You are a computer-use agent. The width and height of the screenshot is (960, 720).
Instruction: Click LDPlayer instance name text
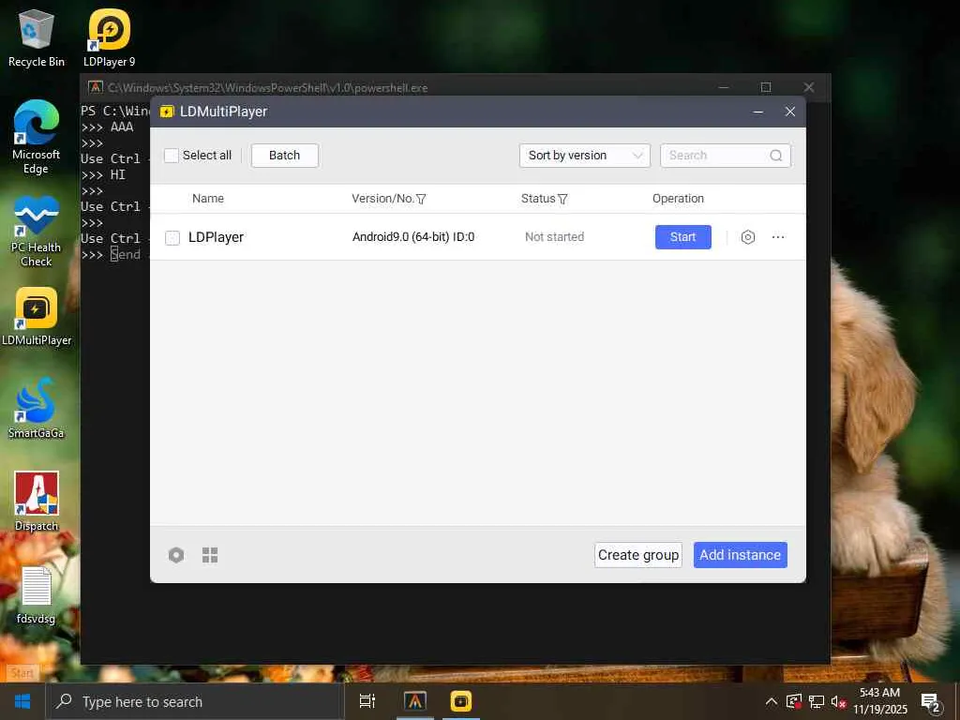click(x=217, y=237)
